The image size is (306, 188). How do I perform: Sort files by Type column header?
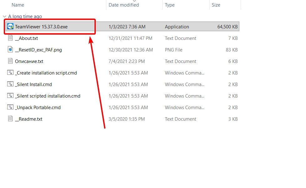170,5
